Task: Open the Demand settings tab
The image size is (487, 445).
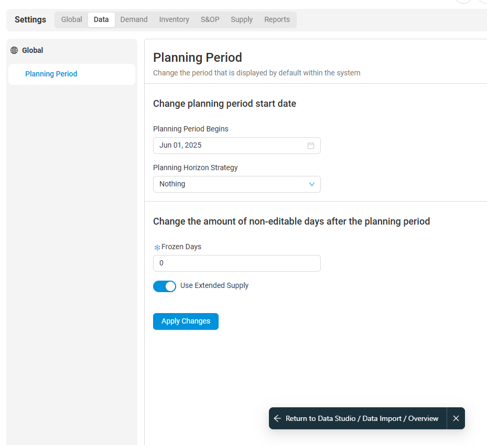Action: pyautogui.click(x=134, y=19)
